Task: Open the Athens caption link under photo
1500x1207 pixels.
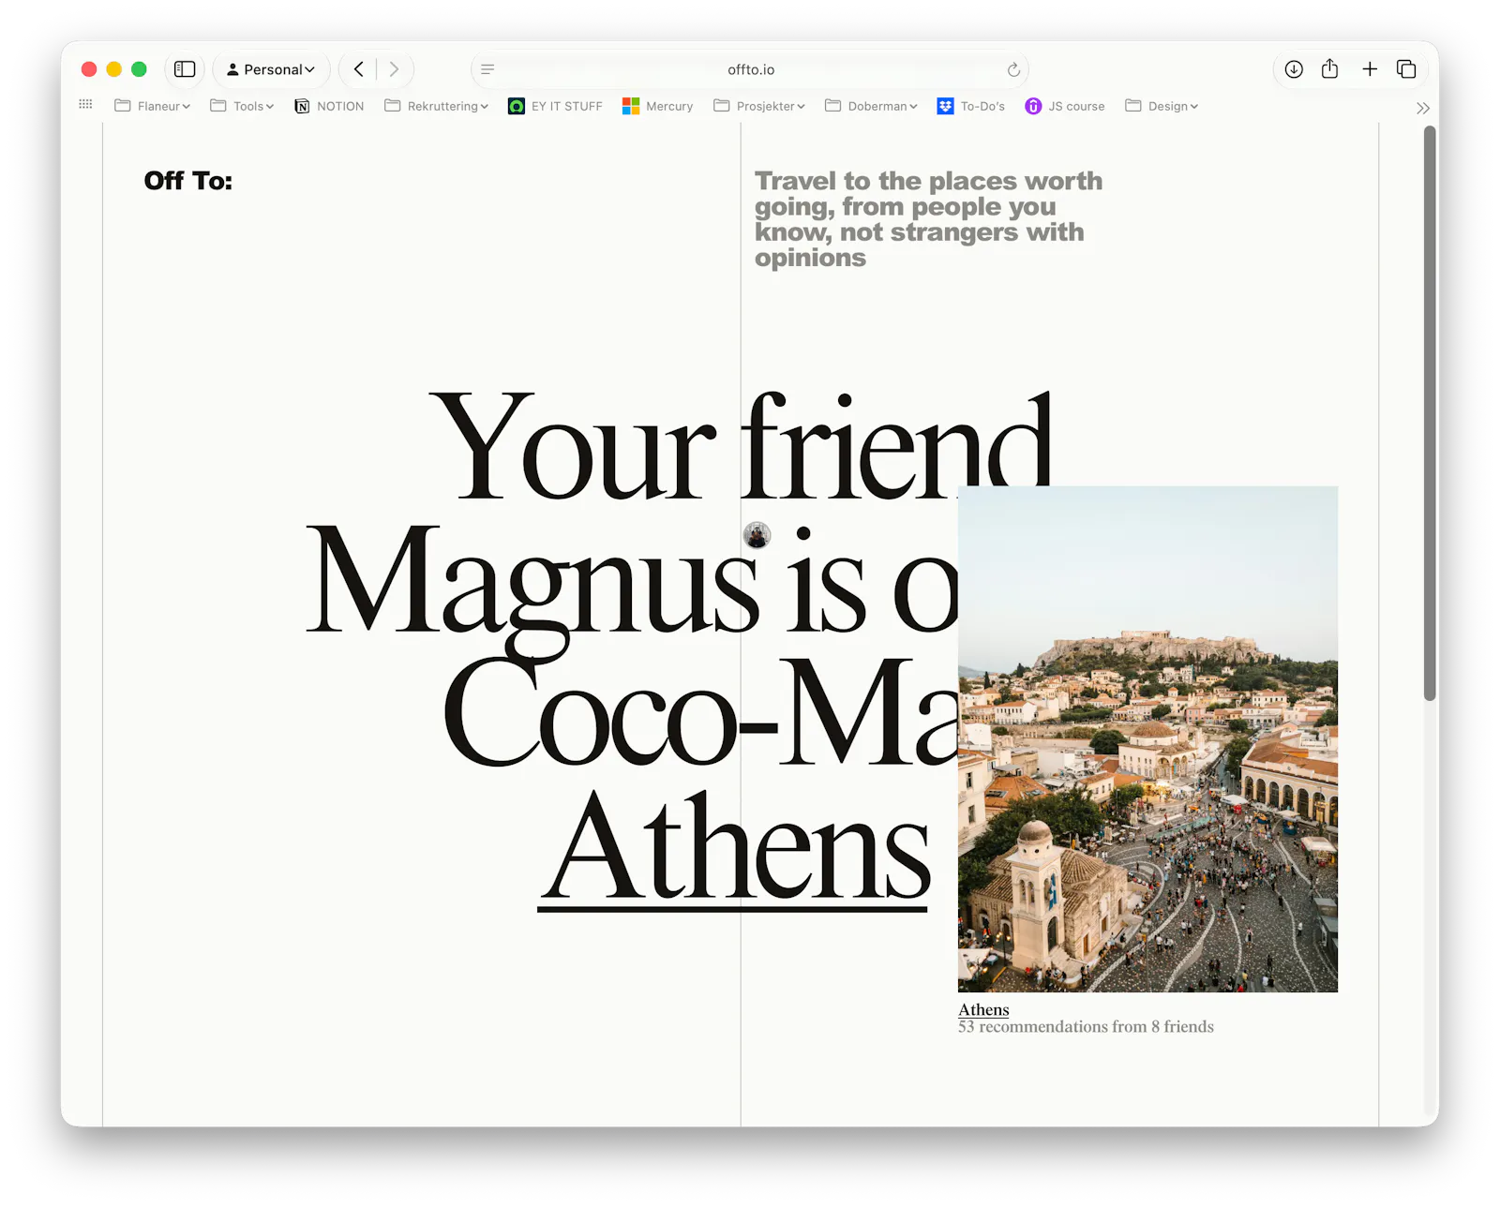Action: [983, 1009]
